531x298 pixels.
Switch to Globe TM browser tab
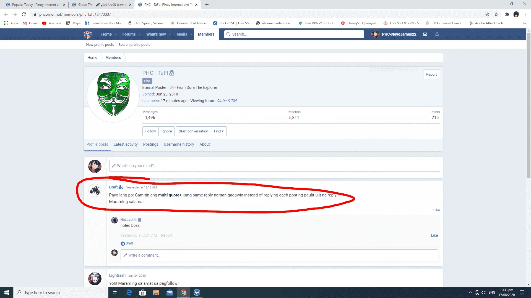point(101,5)
